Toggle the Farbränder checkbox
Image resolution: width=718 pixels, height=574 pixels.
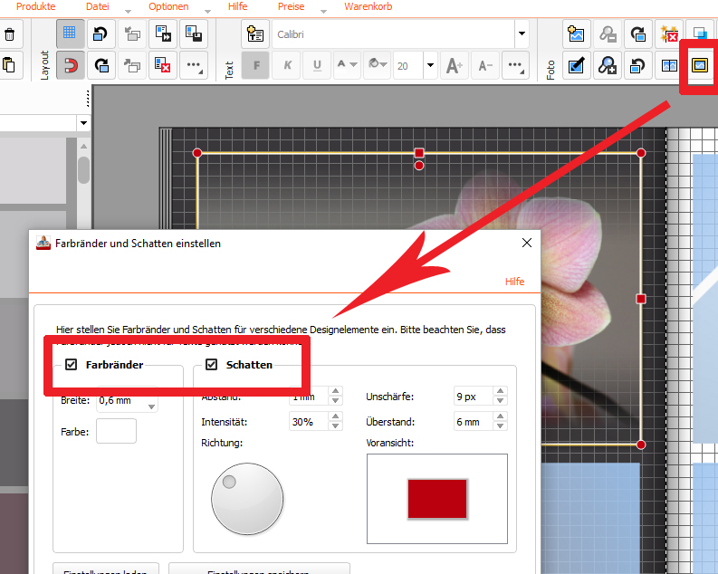pos(71,365)
